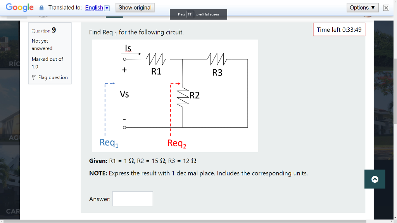
Task: Click the circled up-arrow at bottom right
Action: [x=374, y=179]
